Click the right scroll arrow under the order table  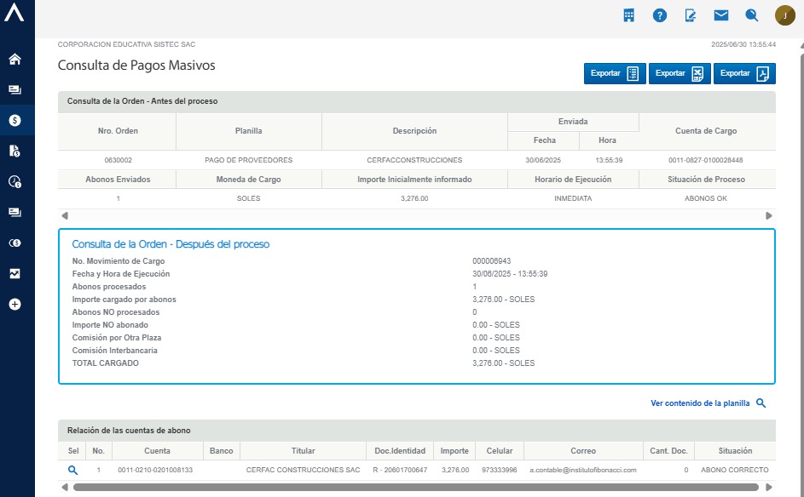coord(769,216)
